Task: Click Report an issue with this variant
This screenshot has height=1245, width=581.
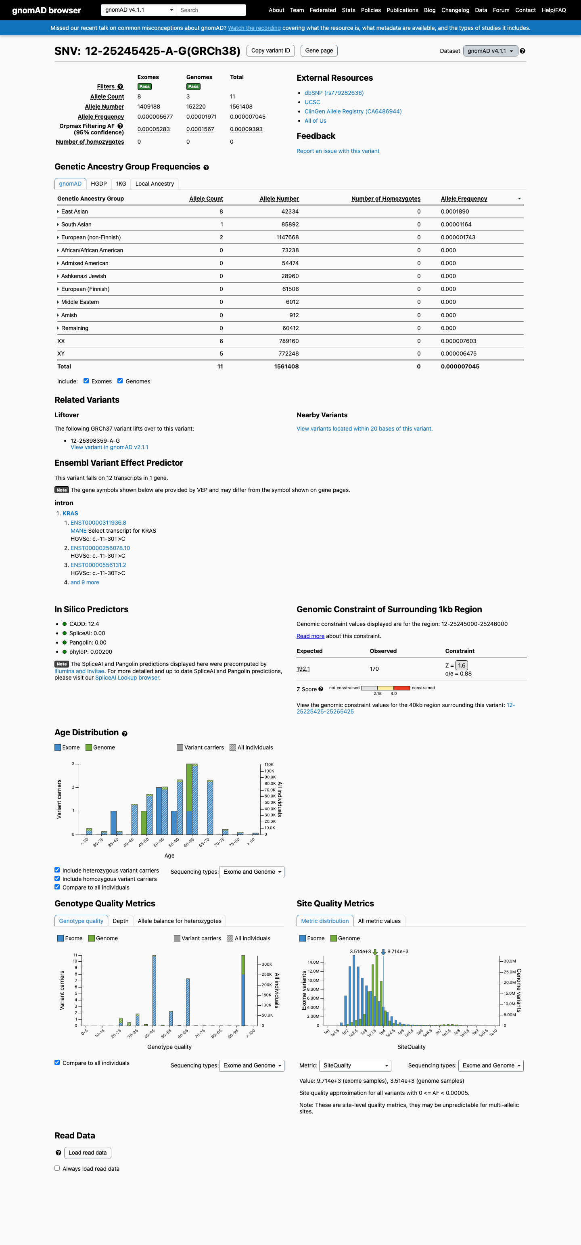Action: tap(338, 151)
